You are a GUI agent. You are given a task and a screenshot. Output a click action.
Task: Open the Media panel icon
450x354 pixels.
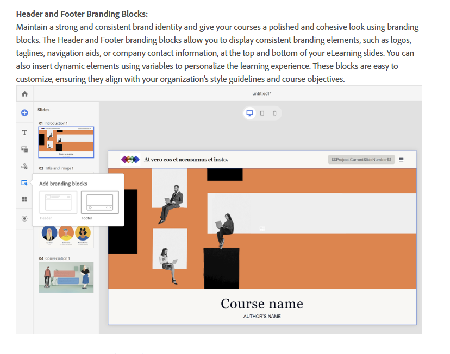click(24, 149)
